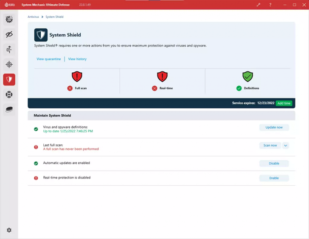309x239 pixels.
Task: Click 'Real-time protection is disabled' text
Action: (67, 178)
